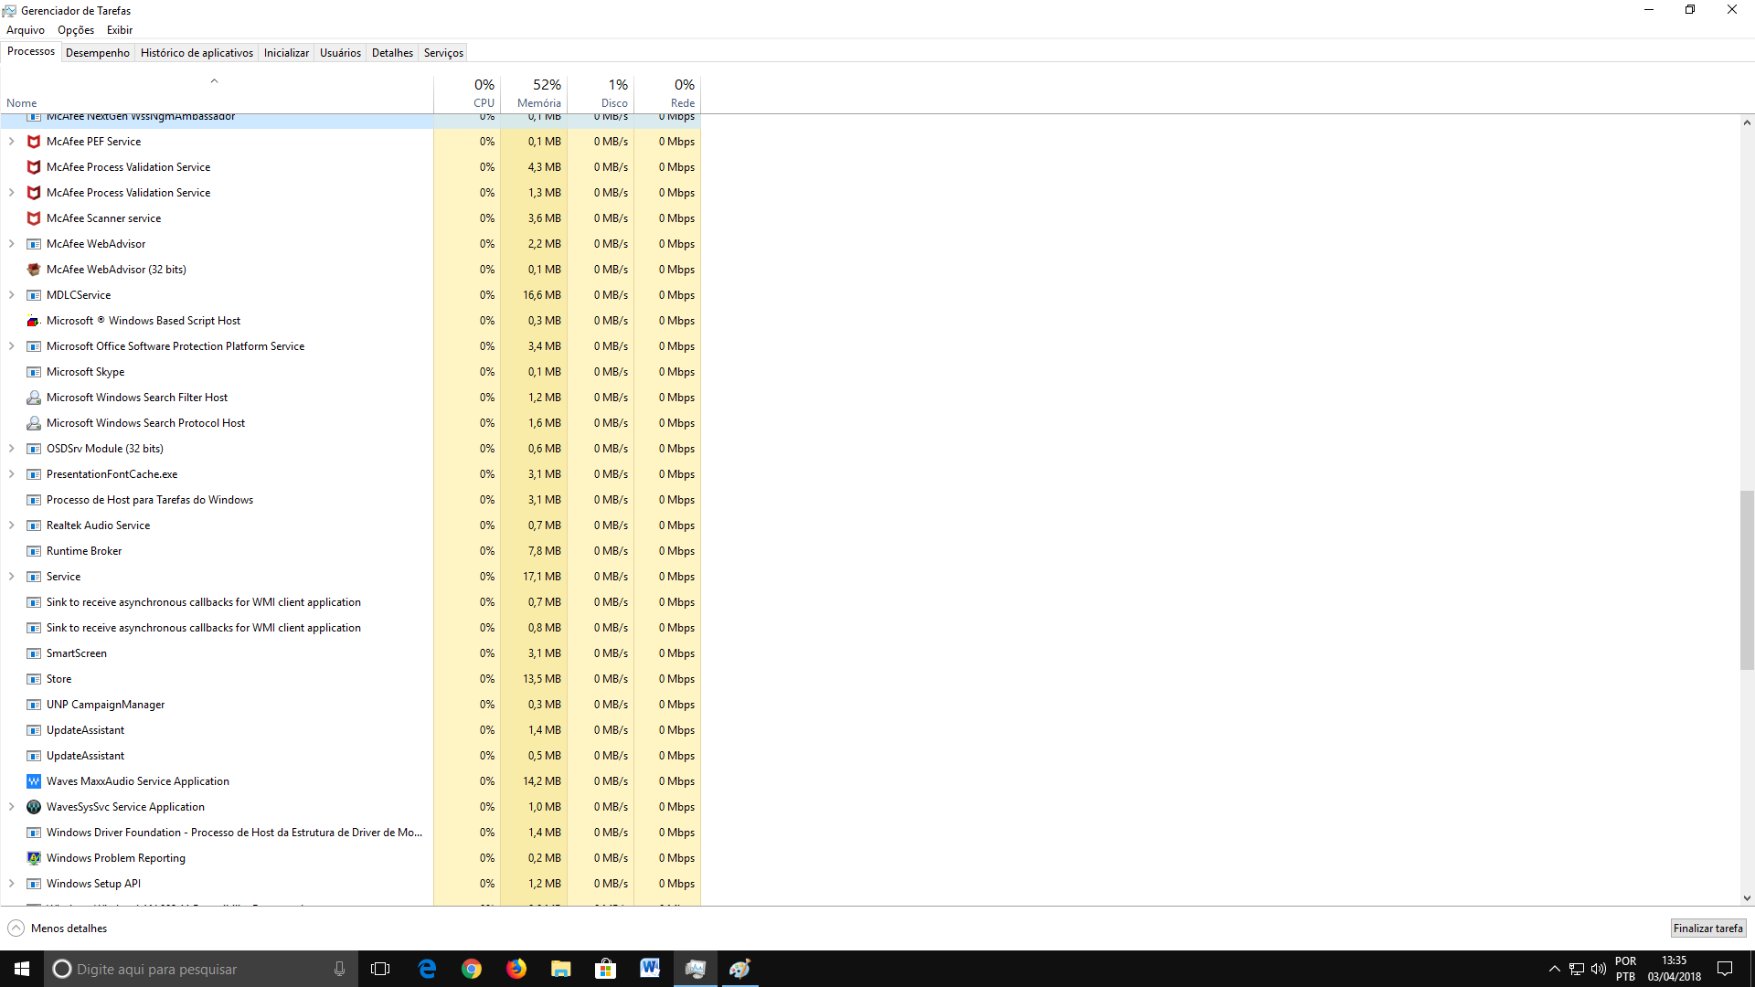
Task: Click the Store process icon
Action: [x=34, y=679]
